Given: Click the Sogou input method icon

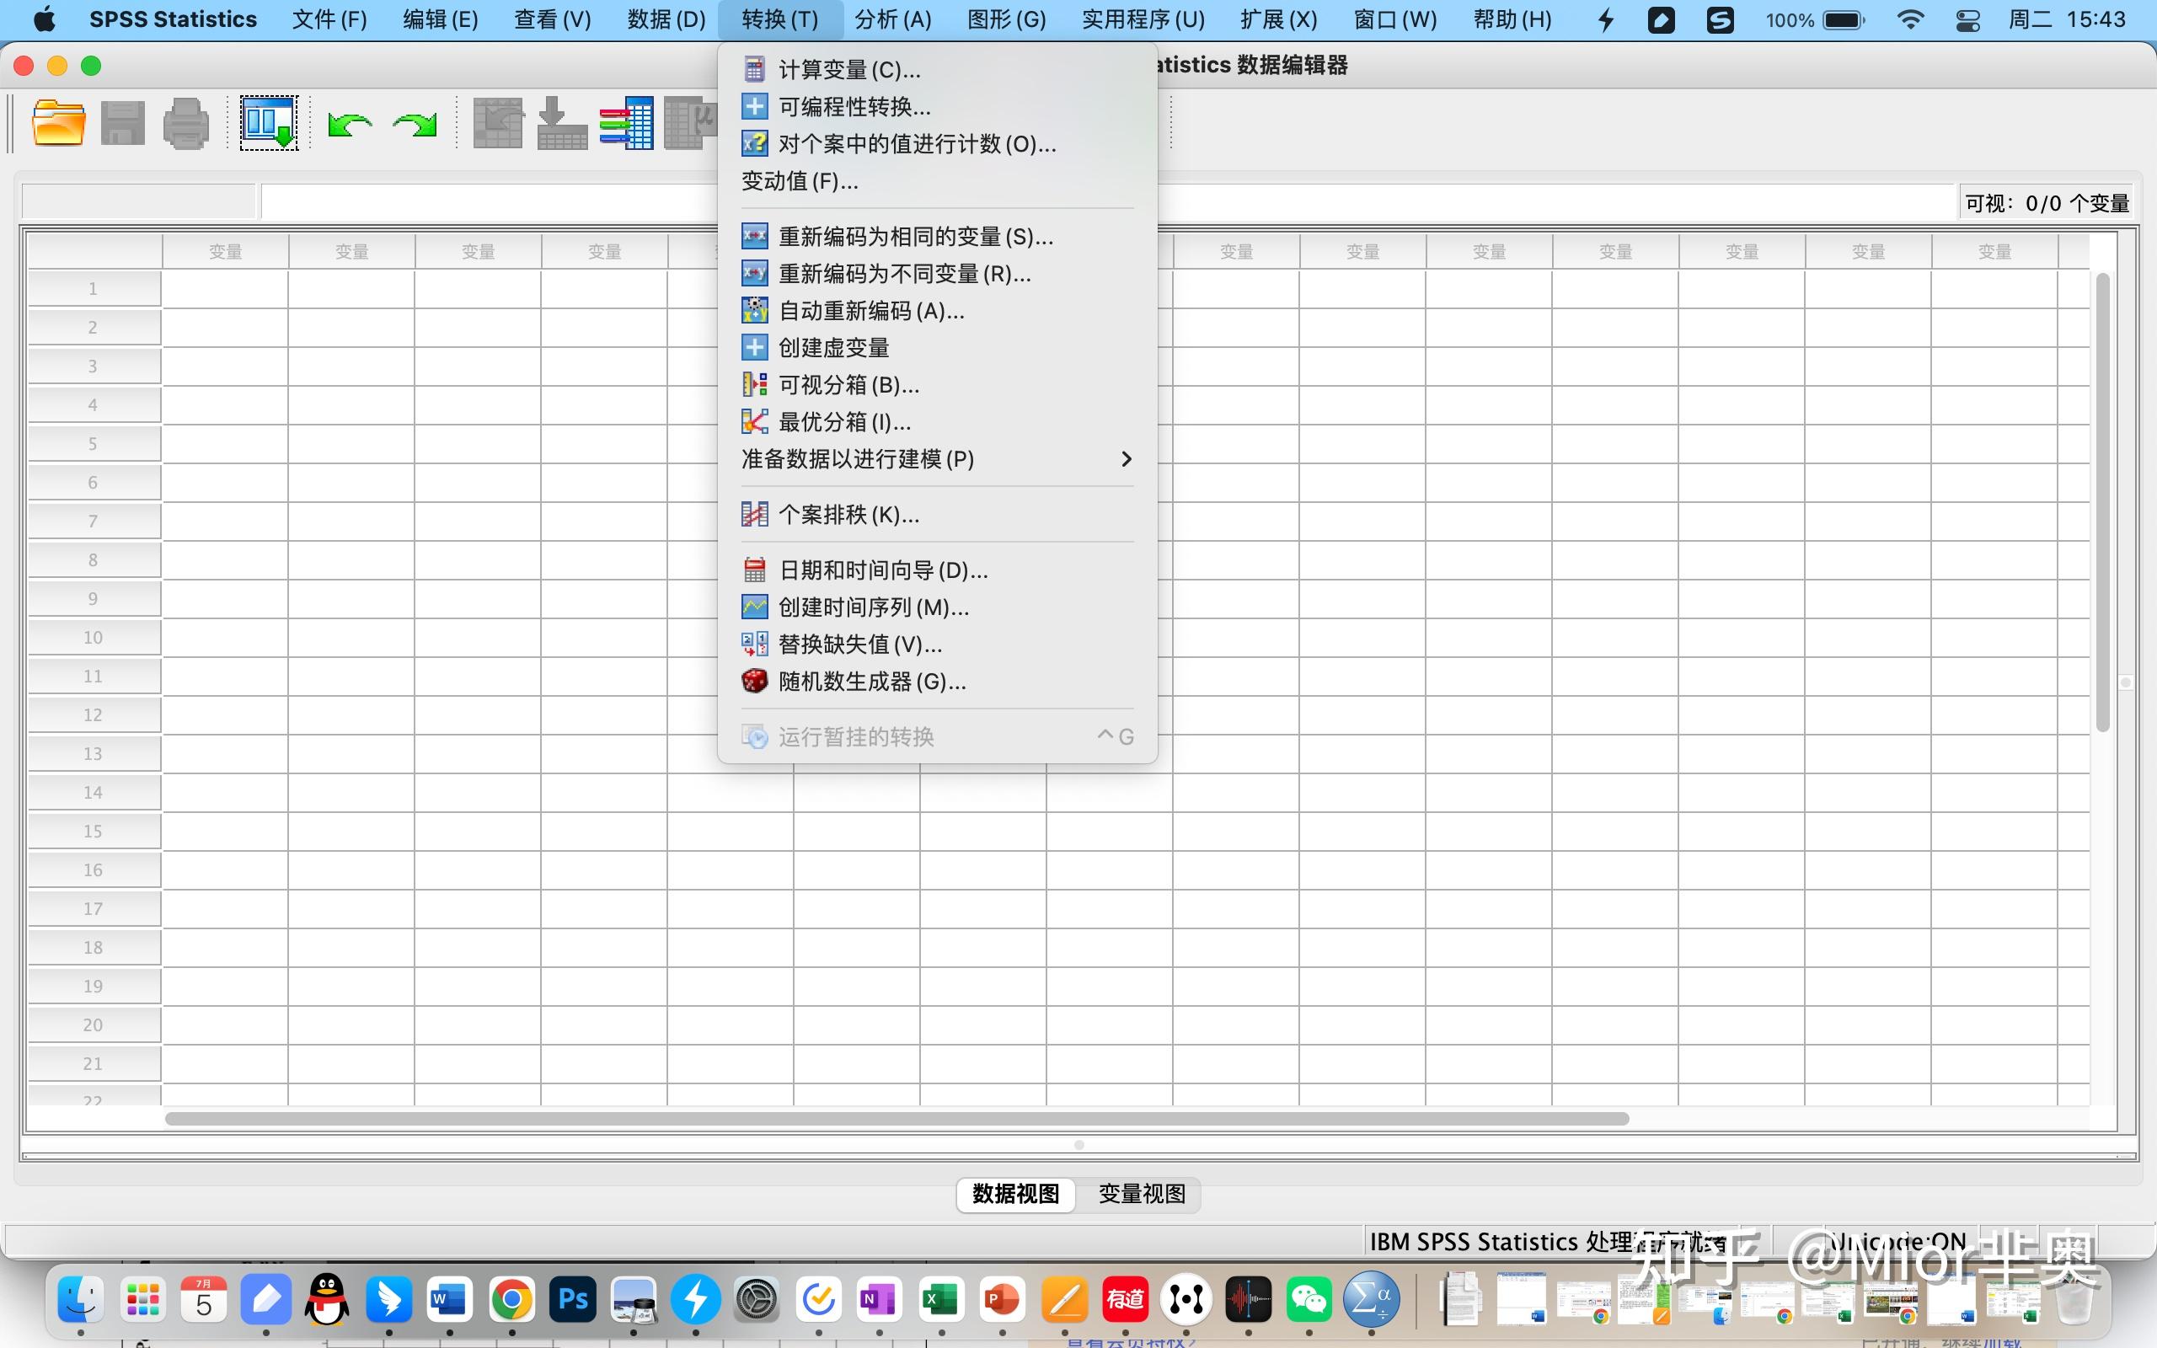Looking at the screenshot, I should 1721,19.
